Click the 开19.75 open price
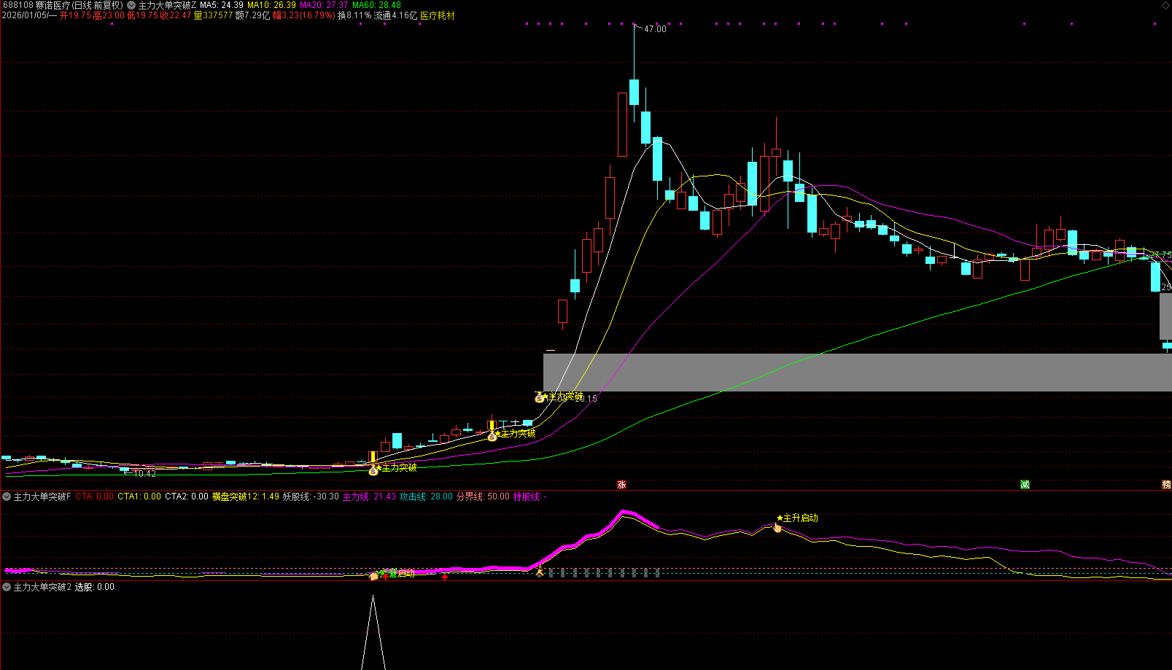The width and height of the screenshot is (1172, 670). tap(75, 15)
